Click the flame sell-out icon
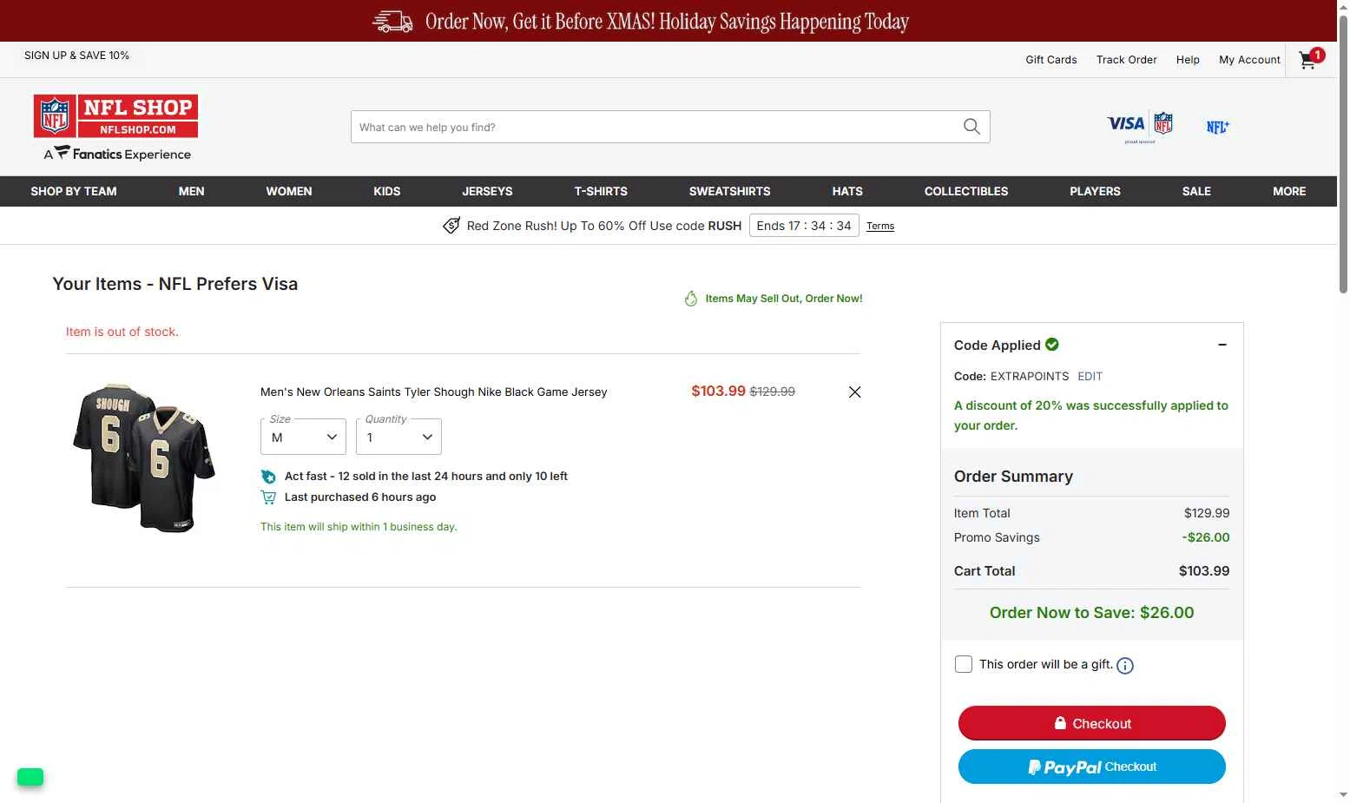Viewport: 1350px width, 803px height. pos(691,299)
